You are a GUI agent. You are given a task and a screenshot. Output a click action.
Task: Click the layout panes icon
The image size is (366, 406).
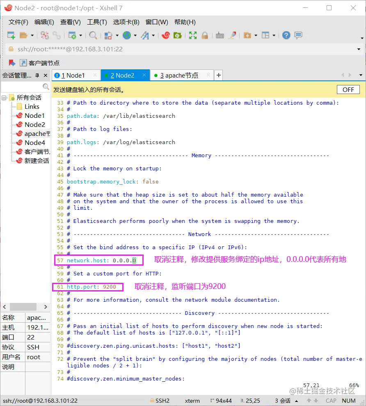265,35
